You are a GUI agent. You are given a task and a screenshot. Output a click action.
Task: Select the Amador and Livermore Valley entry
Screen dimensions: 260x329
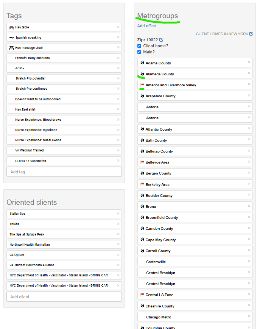(171, 85)
